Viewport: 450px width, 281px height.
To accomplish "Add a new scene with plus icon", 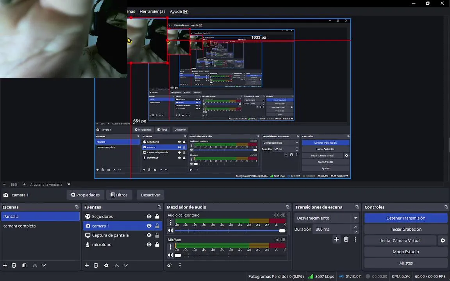I will (x=5, y=265).
